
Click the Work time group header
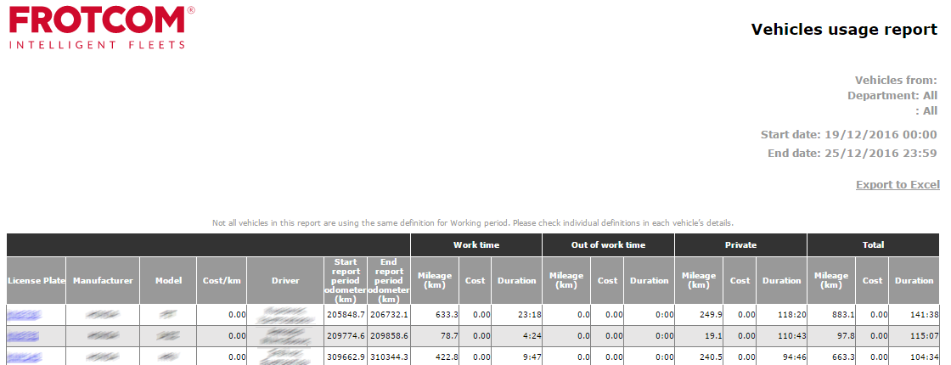click(x=475, y=244)
